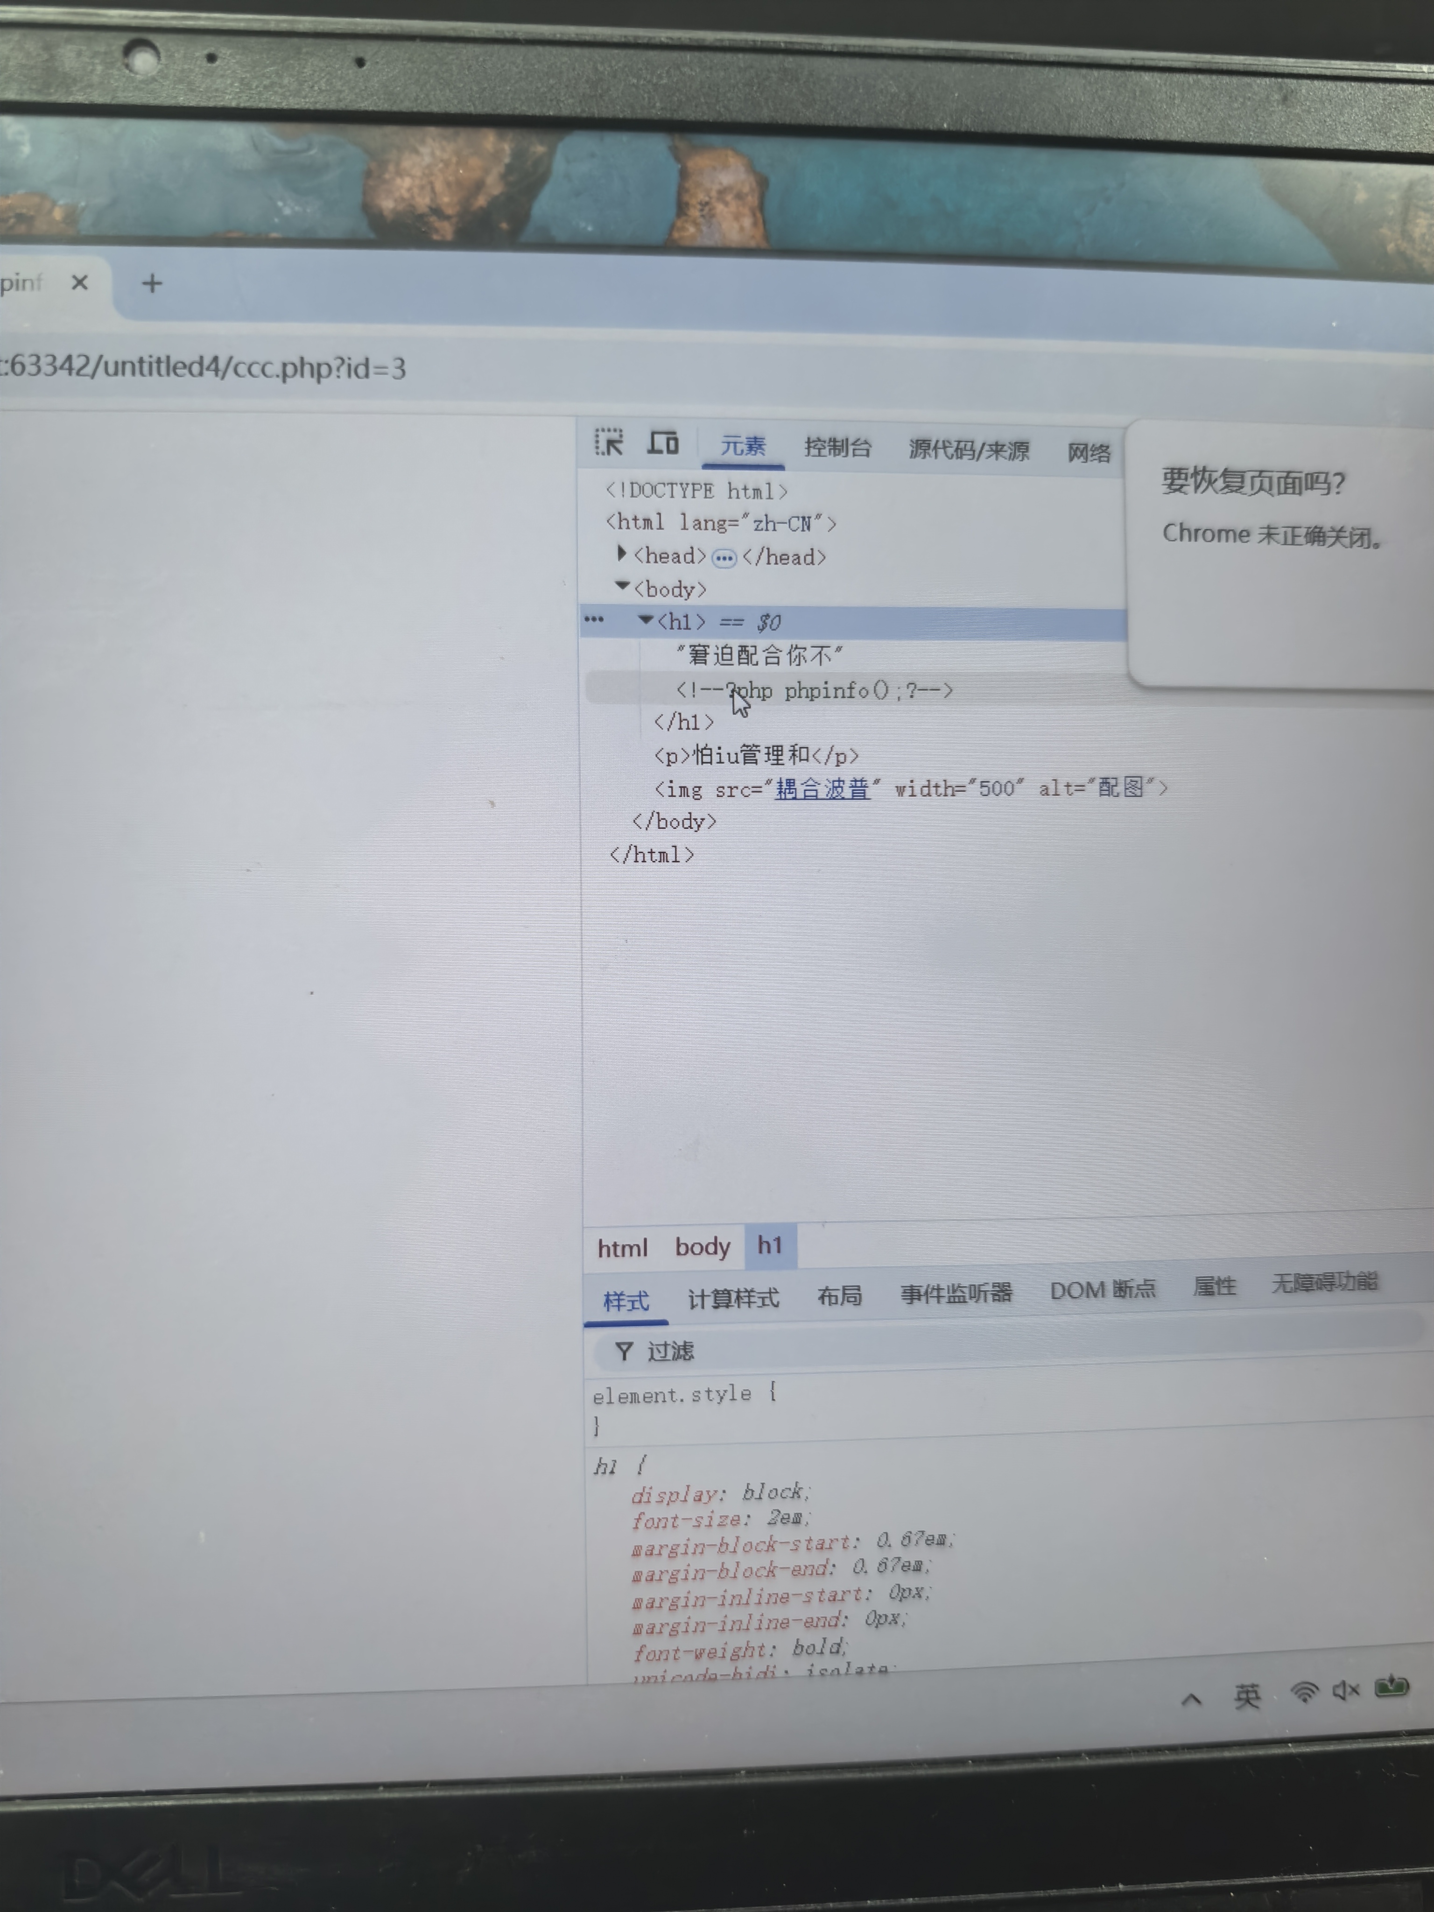Expand the head element node
The image size is (1434, 1912).
tap(621, 553)
